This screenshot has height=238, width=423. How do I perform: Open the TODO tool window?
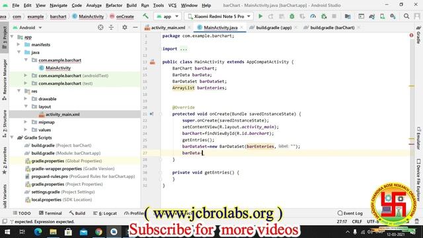(22, 213)
